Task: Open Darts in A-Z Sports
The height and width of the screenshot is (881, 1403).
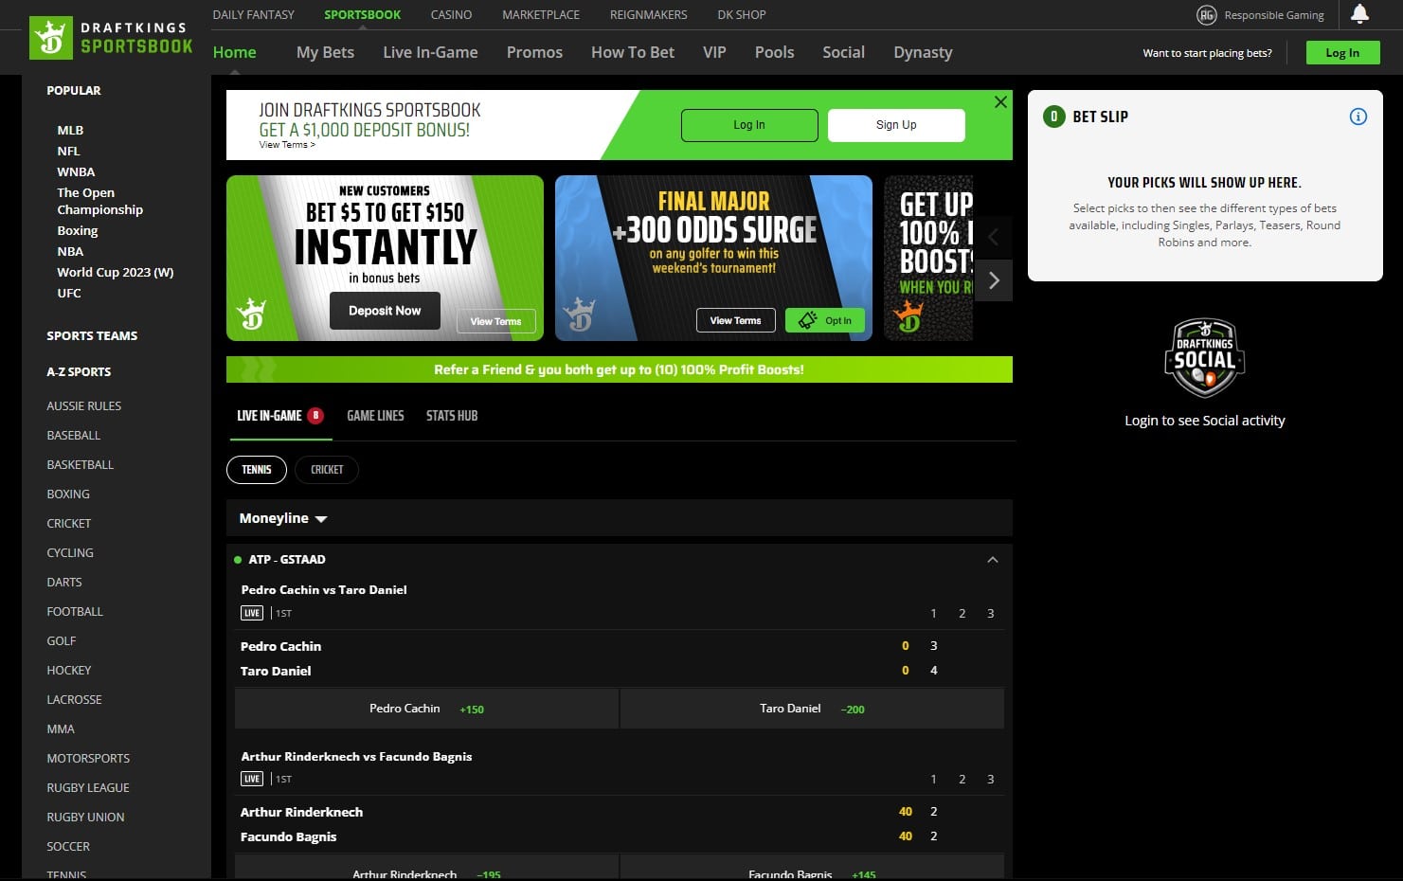Action: tap(64, 582)
